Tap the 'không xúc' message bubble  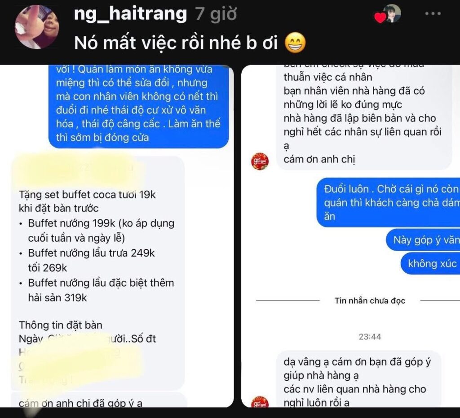pyautogui.click(x=430, y=264)
